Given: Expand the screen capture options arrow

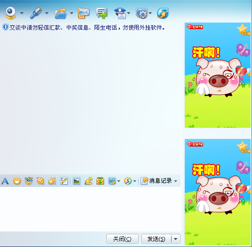Looking at the screenshot, I should (119, 181).
